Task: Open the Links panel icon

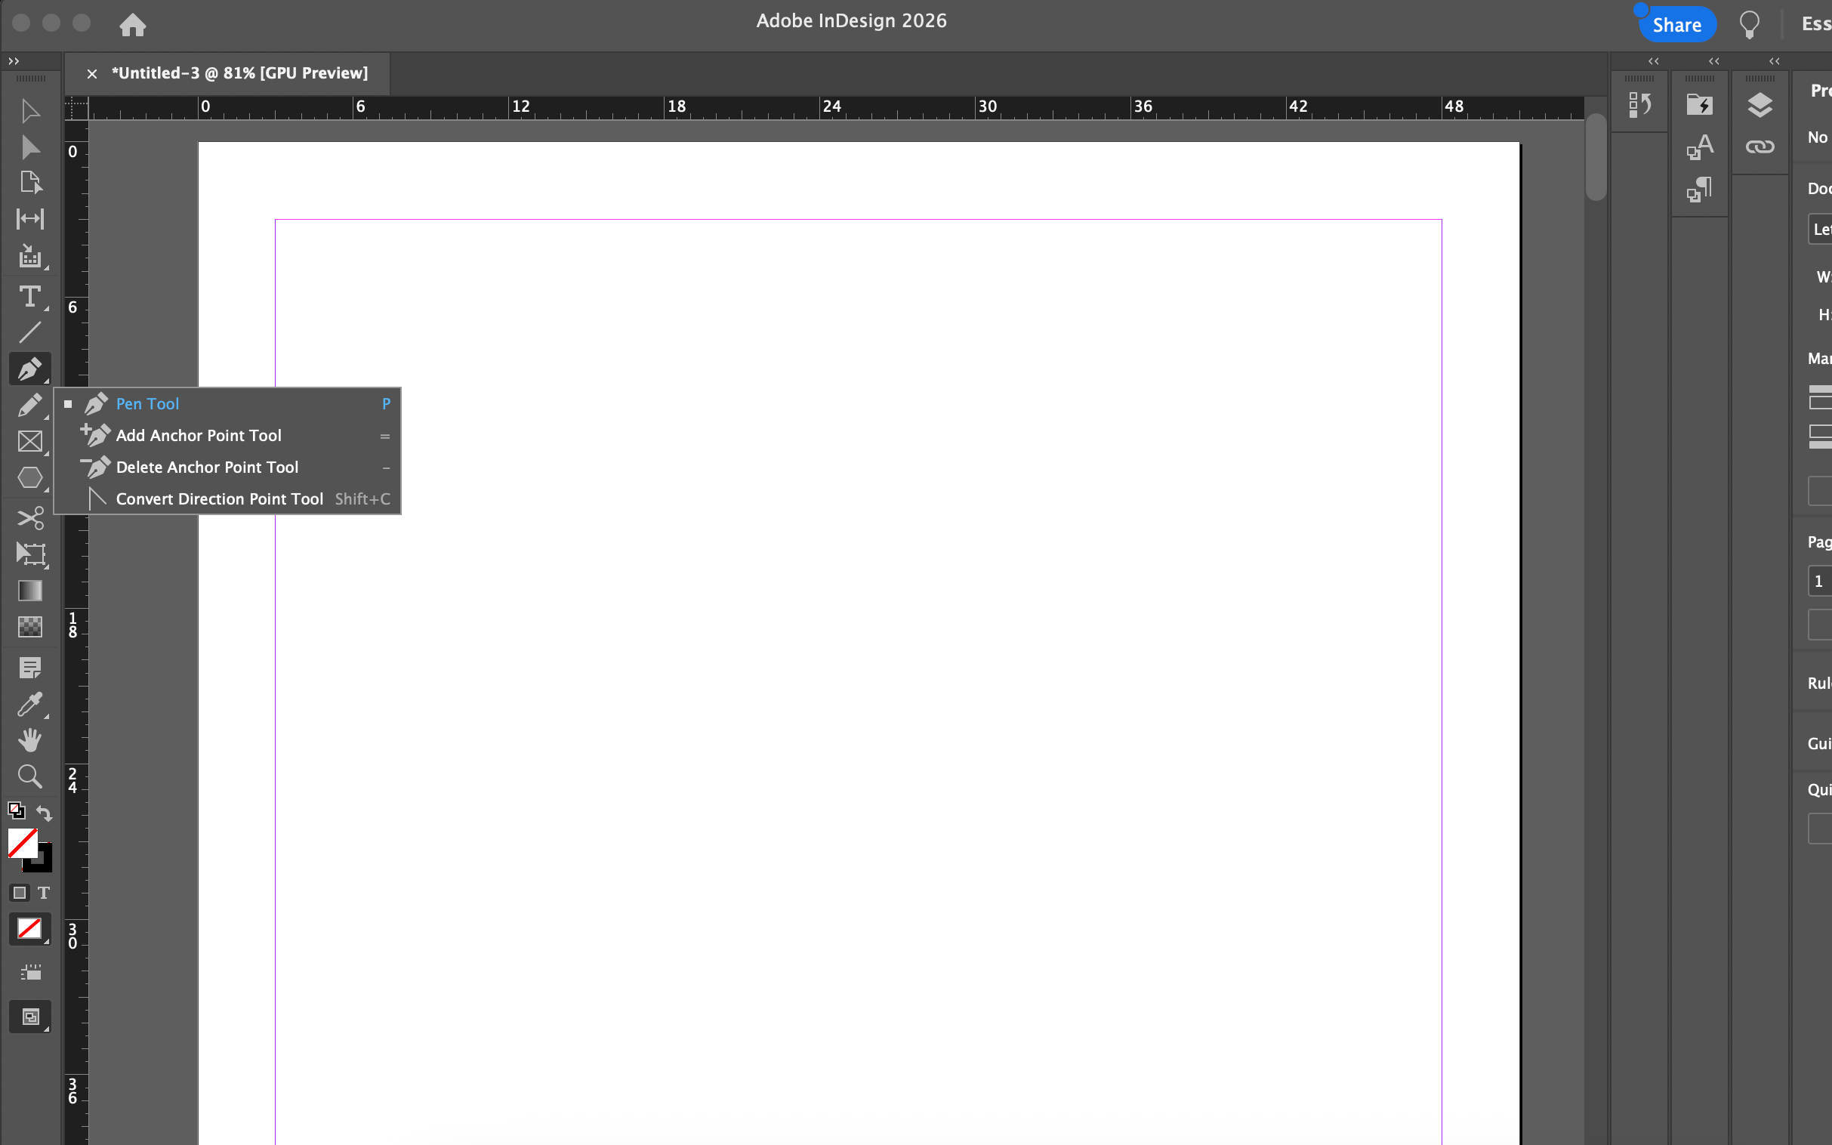Action: [x=1760, y=147]
